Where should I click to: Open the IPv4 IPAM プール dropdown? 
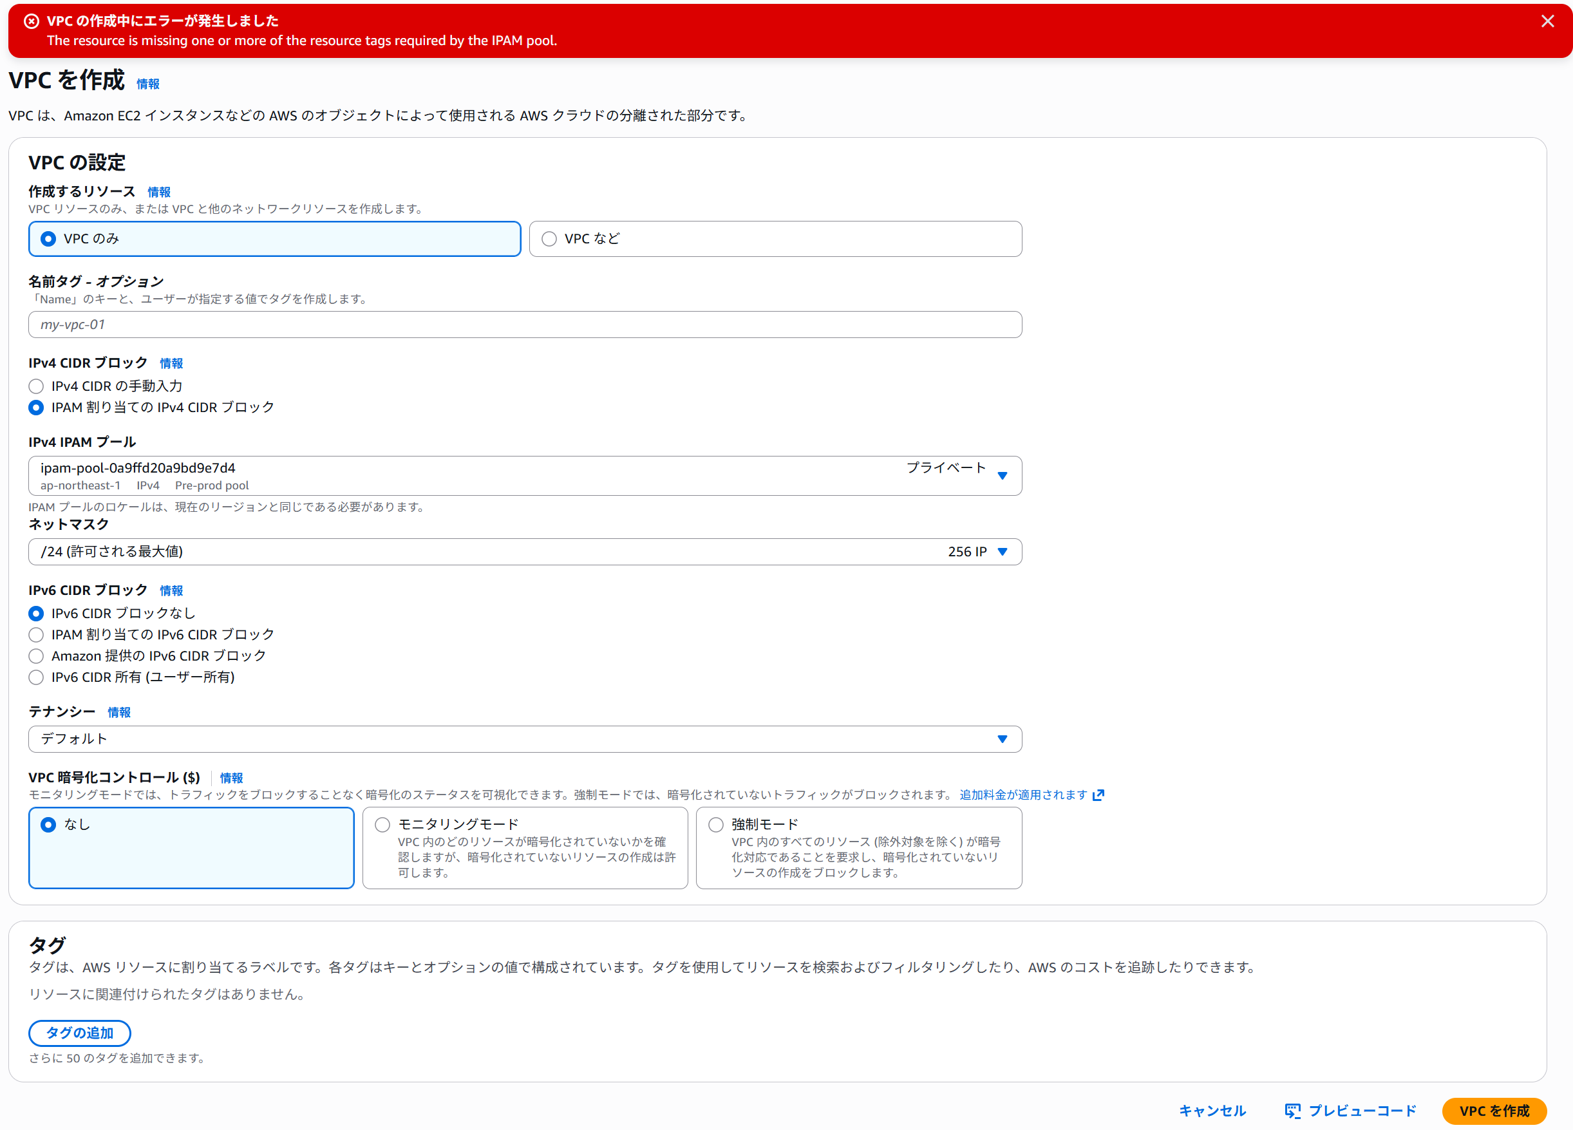(525, 476)
